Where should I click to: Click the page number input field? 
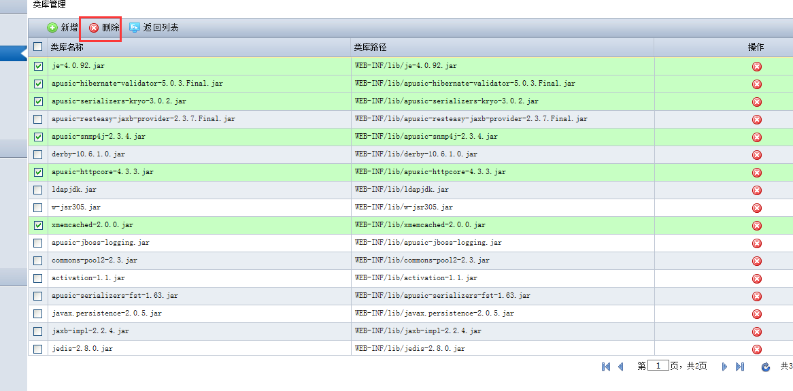[658, 367]
